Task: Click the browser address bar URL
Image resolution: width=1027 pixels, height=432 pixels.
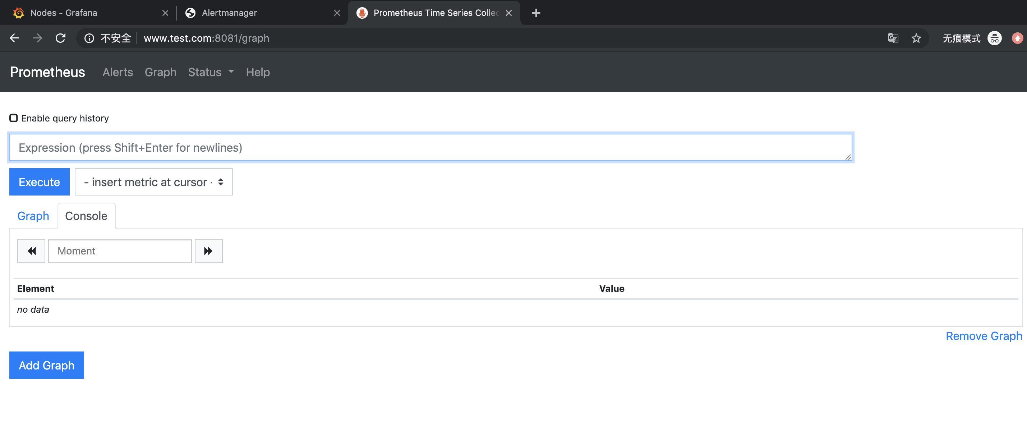Action: (x=207, y=38)
